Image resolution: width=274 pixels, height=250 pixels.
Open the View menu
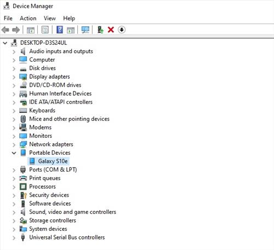click(50, 18)
